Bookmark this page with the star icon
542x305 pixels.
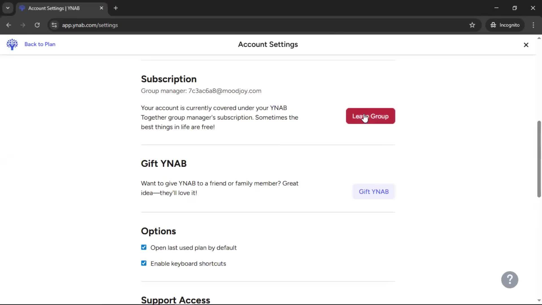tap(472, 25)
